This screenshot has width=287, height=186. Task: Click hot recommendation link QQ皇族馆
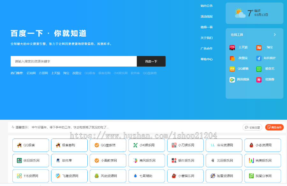click(150, 73)
